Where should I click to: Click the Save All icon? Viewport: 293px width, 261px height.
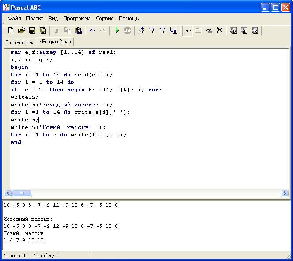(43, 30)
